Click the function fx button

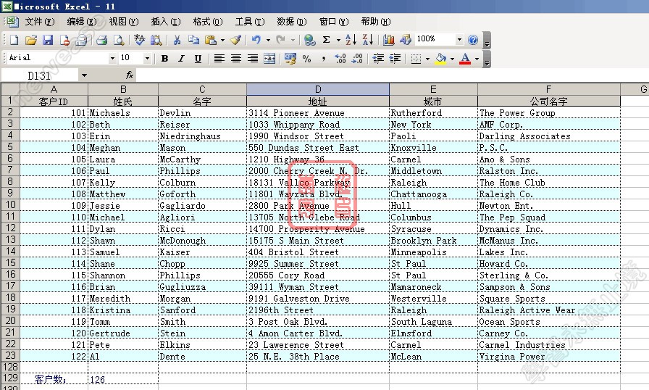pyautogui.click(x=130, y=75)
